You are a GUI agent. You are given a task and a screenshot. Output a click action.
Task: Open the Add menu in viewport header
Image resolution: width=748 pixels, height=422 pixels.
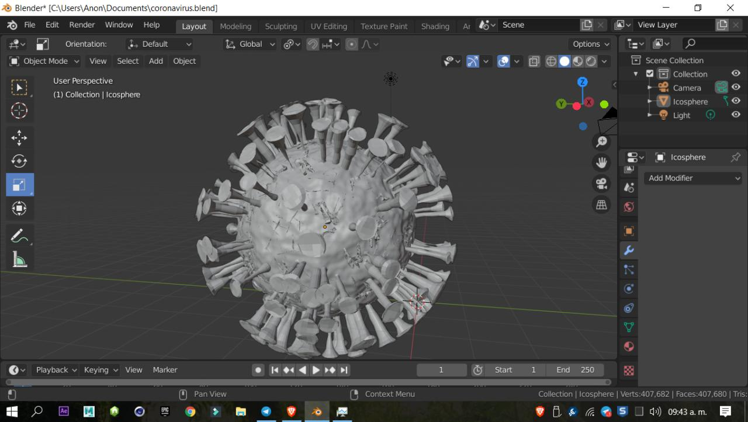tap(155, 61)
